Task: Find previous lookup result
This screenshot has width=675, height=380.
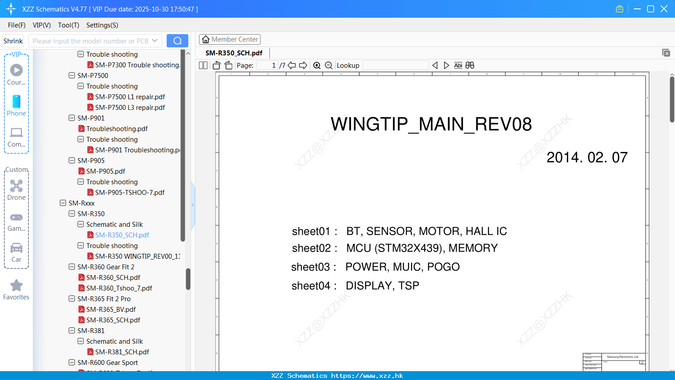Action: [435, 66]
